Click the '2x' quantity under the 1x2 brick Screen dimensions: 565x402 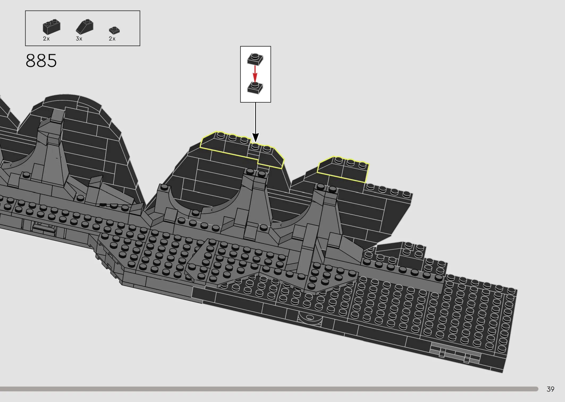(46, 39)
